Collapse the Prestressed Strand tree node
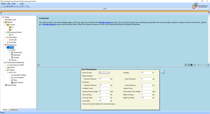This screenshot has height=114, width=210. pos(6,32)
